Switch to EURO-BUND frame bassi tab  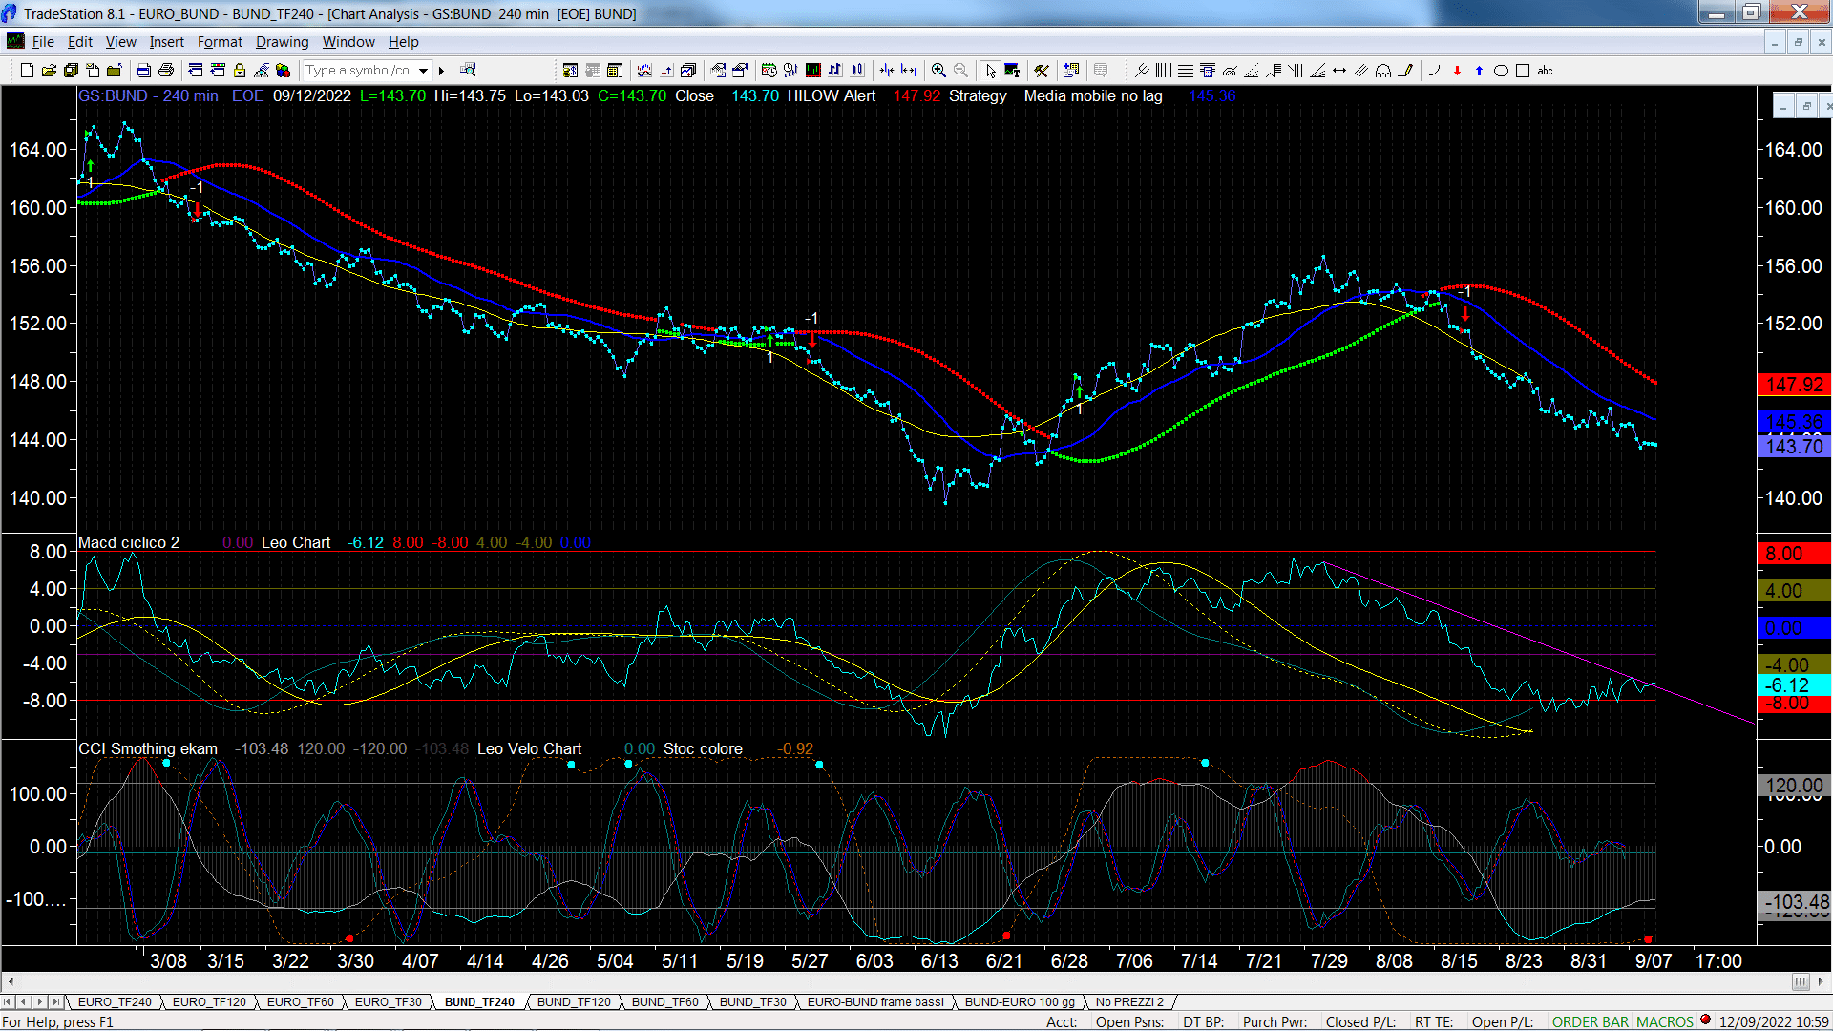click(x=875, y=1001)
